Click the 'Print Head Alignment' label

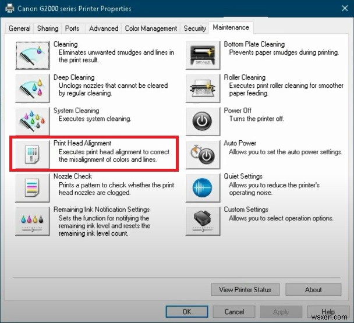[83, 143]
